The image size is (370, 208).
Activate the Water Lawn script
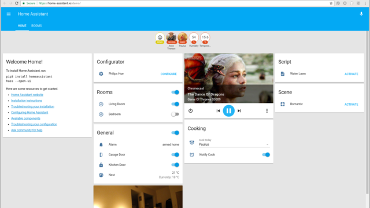point(351,74)
